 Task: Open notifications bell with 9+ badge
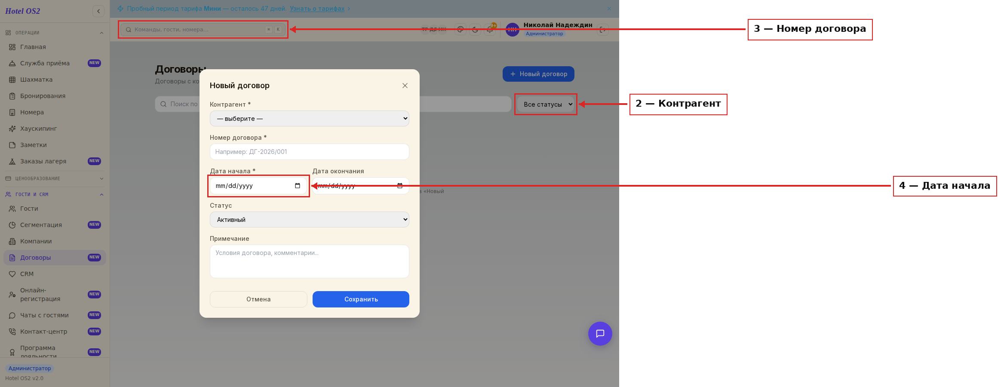[x=490, y=29]
